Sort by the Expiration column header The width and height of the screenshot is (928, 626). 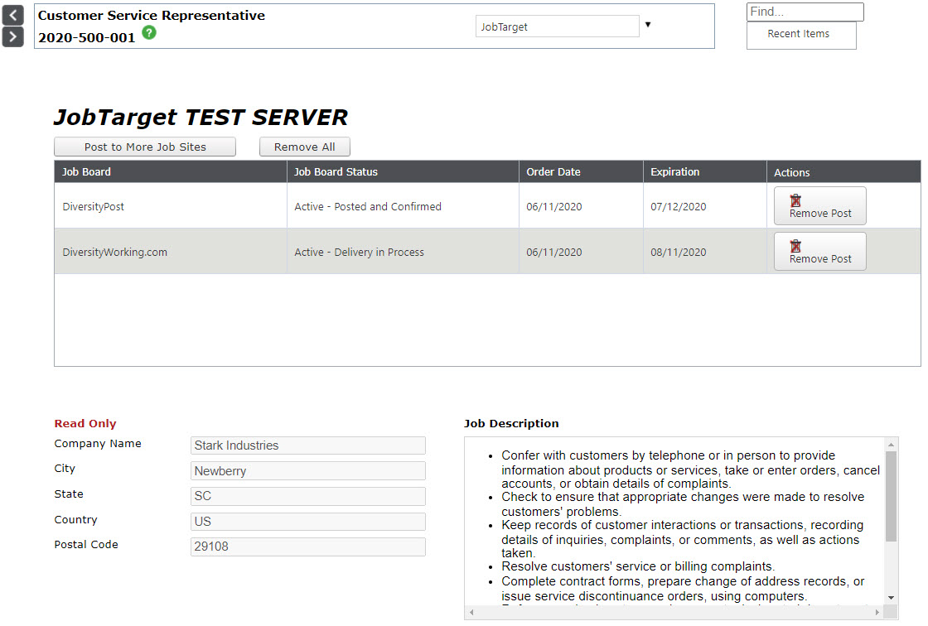pyautogui.click(x=675, y=172)
